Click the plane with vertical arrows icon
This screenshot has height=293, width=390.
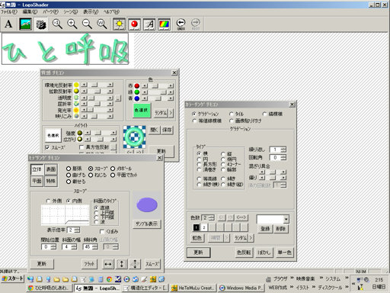135,264
